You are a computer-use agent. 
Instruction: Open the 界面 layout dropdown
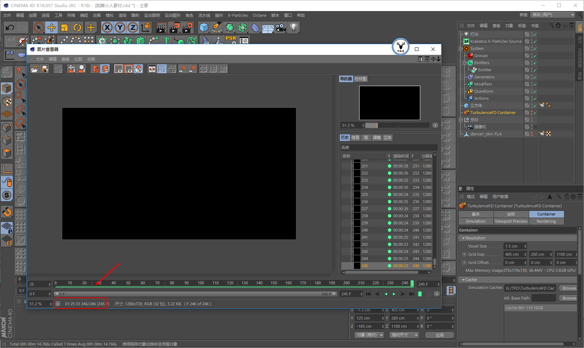[x=553, y=15]
